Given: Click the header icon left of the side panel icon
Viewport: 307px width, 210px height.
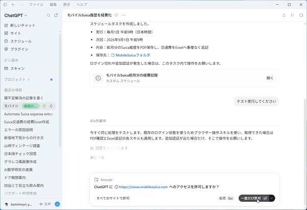Looking at the screenshot, I should click(x=293, y=15).
